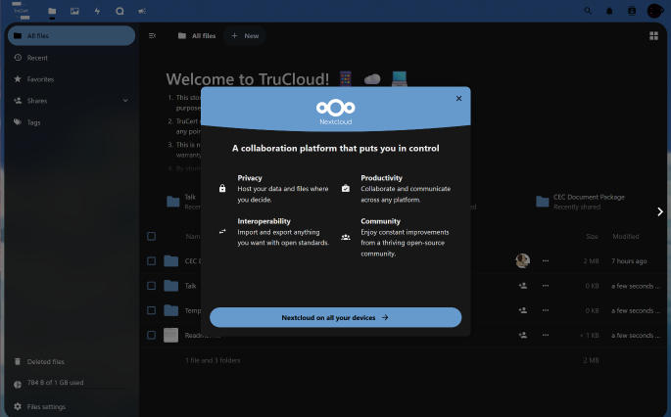Open Deleted files in sidebar
This screenshot has height=417, width=671.
click(x=72, y=362)
